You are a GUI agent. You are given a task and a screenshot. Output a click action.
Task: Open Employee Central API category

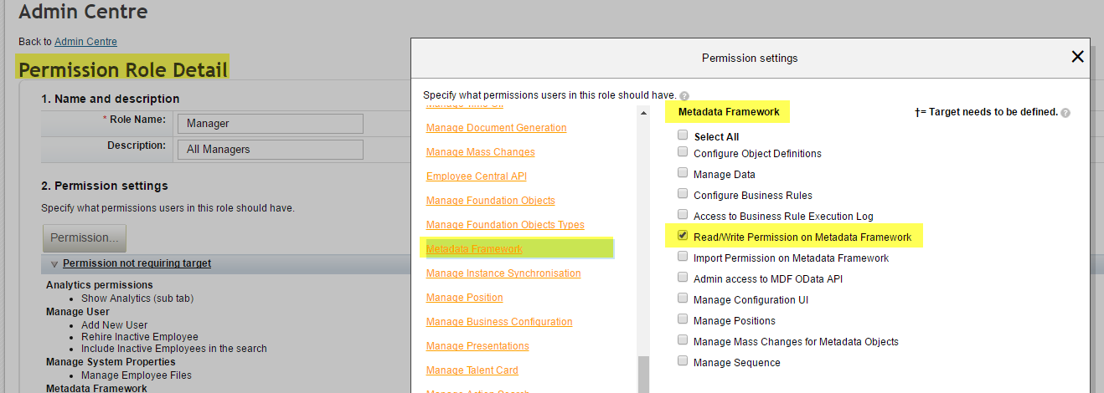point(476,176)
